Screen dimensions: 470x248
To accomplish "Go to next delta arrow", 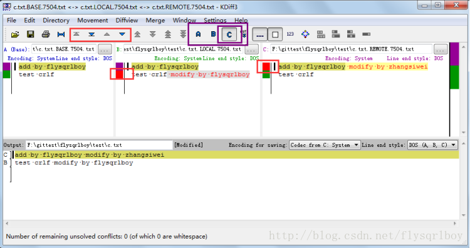I will click(122, 34).
